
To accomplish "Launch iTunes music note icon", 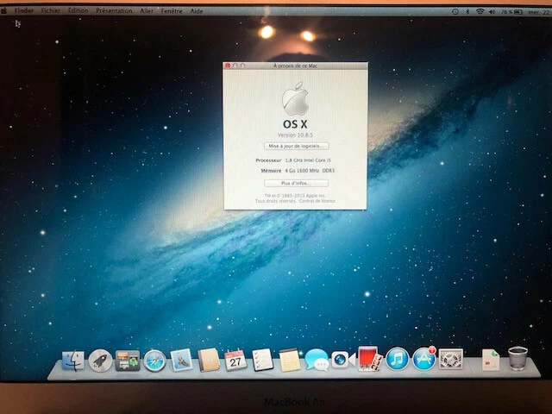I will (397, 359).
